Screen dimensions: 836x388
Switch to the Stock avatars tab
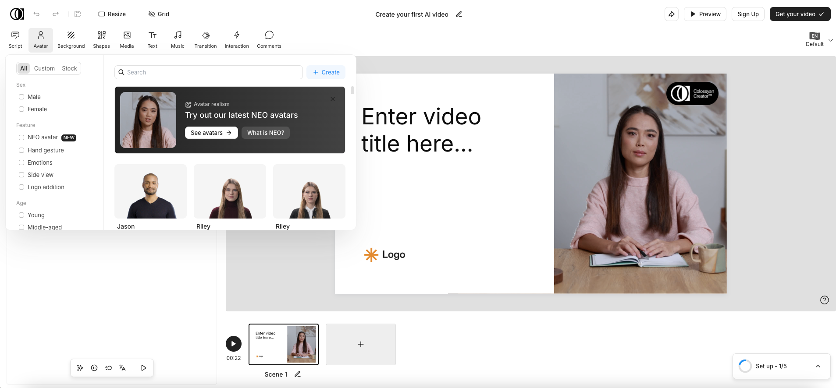69,68
